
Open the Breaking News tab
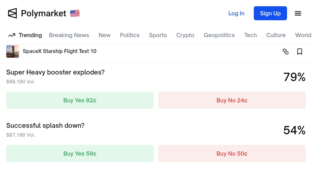pos(69,35)
